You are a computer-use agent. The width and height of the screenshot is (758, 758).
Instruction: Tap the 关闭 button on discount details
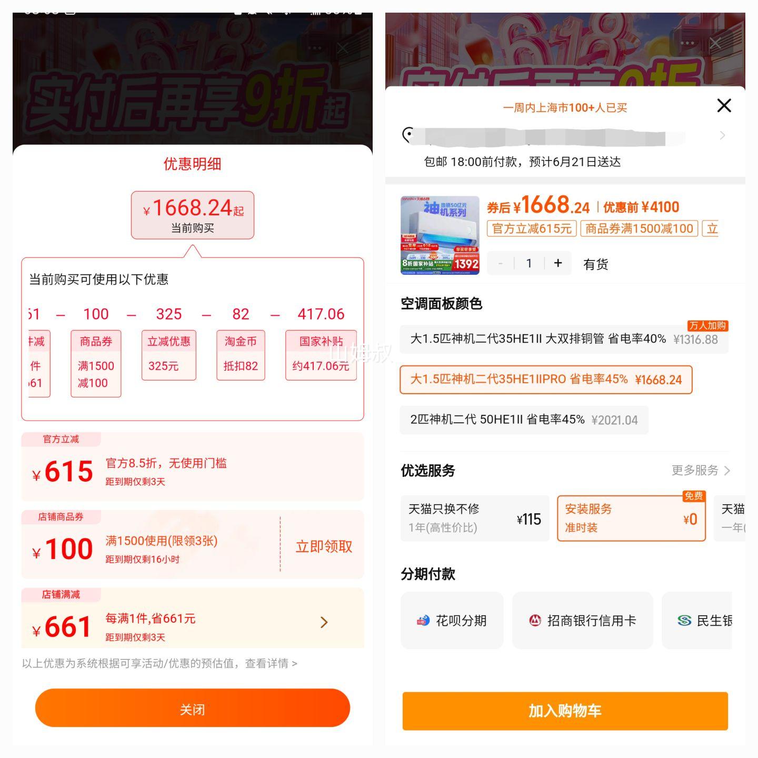(x=193, y=709)
